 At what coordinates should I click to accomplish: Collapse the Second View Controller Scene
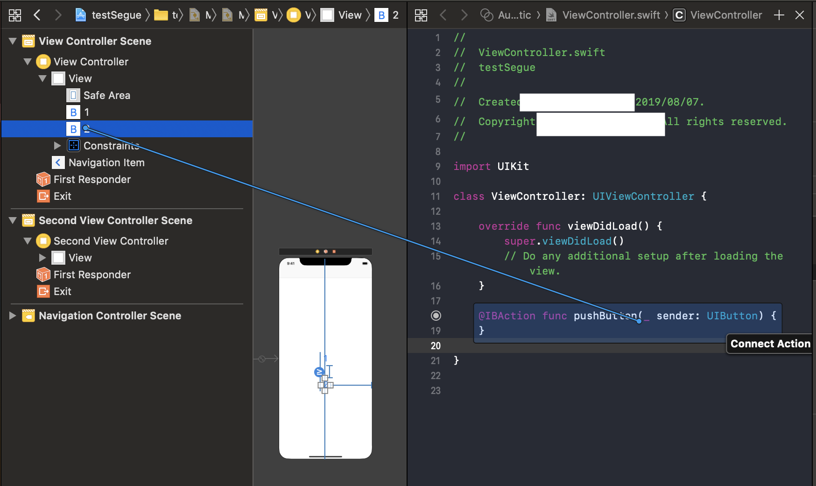tap(13, 220)
